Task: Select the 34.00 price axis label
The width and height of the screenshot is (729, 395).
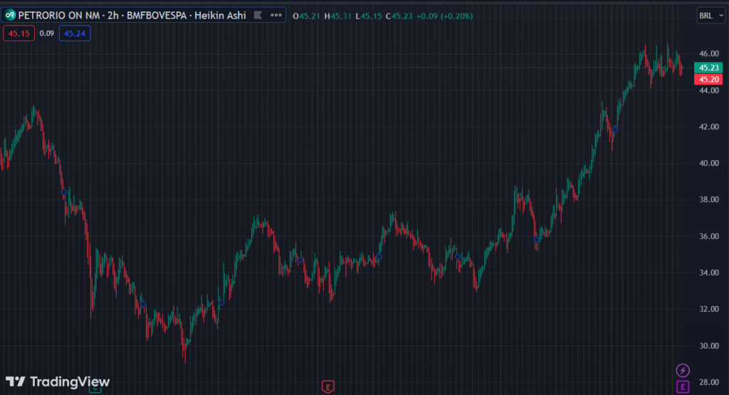Action: tap(709, 273)
